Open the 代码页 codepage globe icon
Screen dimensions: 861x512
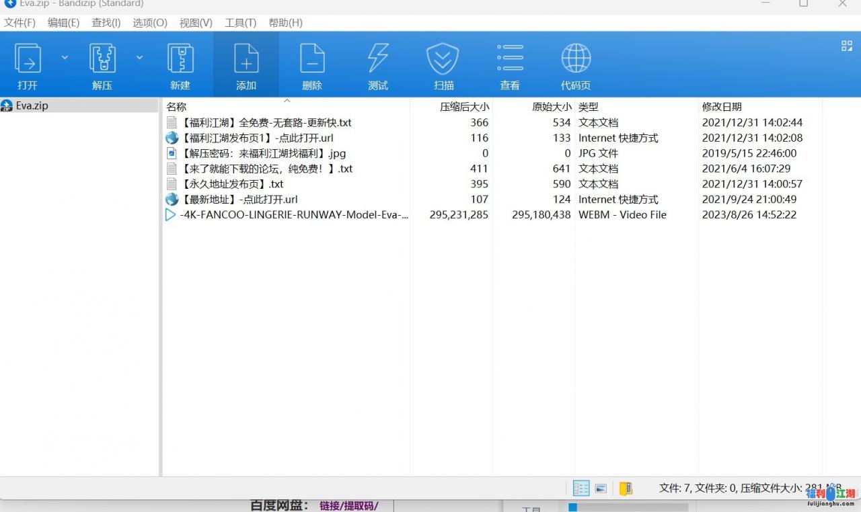point(576,64)
